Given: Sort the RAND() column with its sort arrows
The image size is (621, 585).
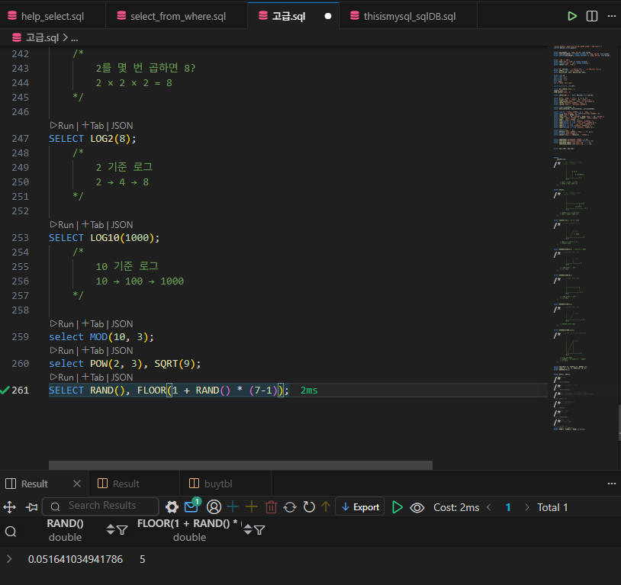Looking at the screenshot, I should tap(111, 529).
